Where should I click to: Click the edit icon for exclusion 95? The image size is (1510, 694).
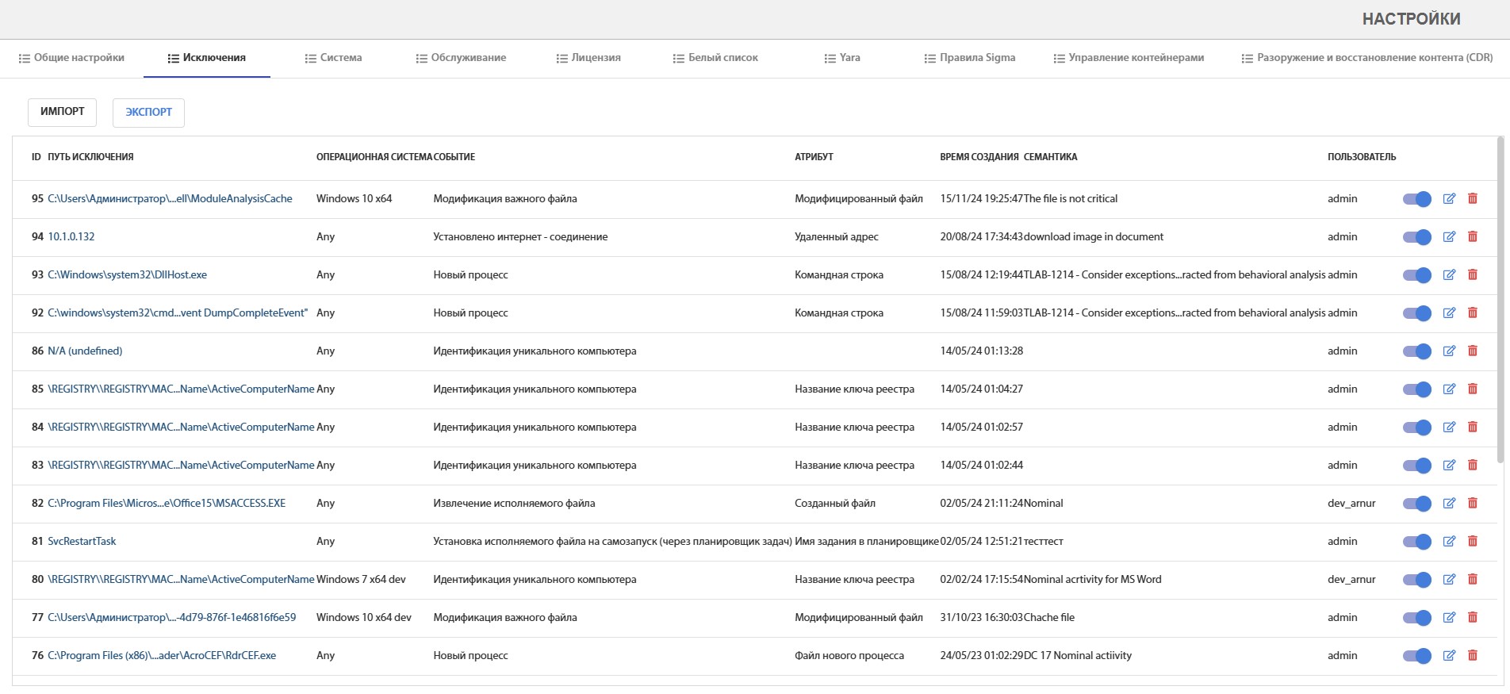[1449, 199]
